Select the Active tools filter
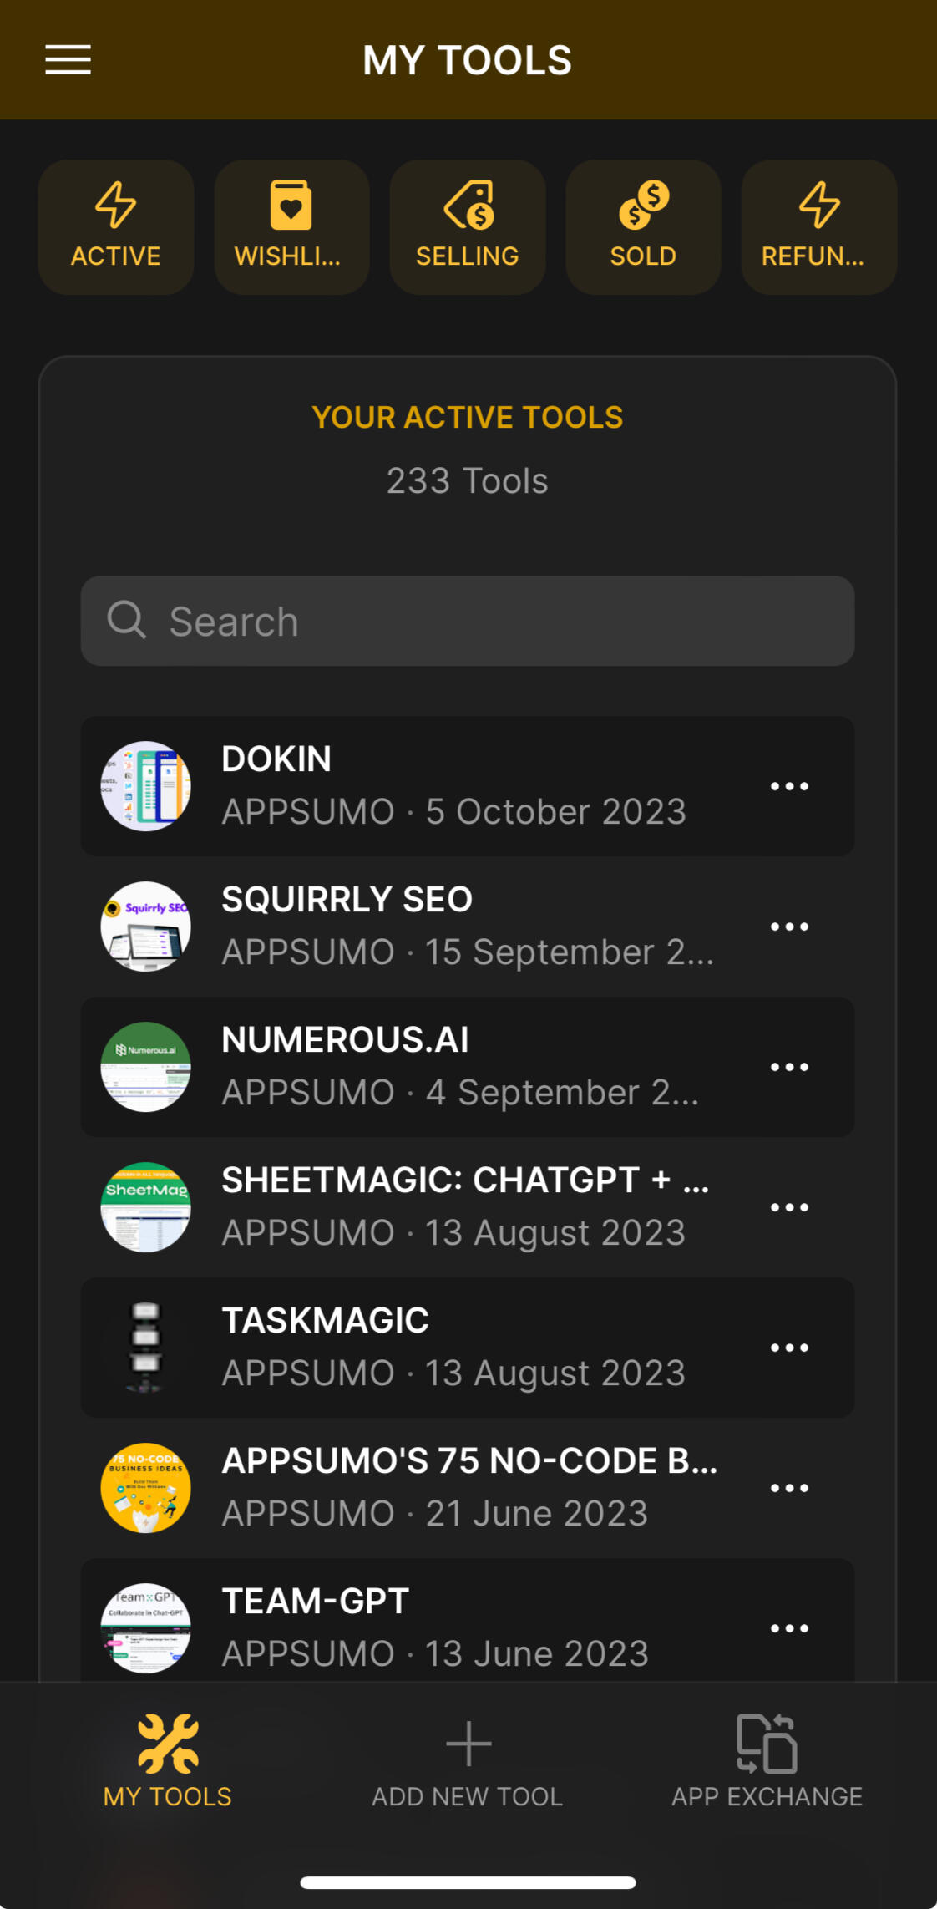Image resolution: width=937 pixels, height=1909 pixels. [116, 226]
